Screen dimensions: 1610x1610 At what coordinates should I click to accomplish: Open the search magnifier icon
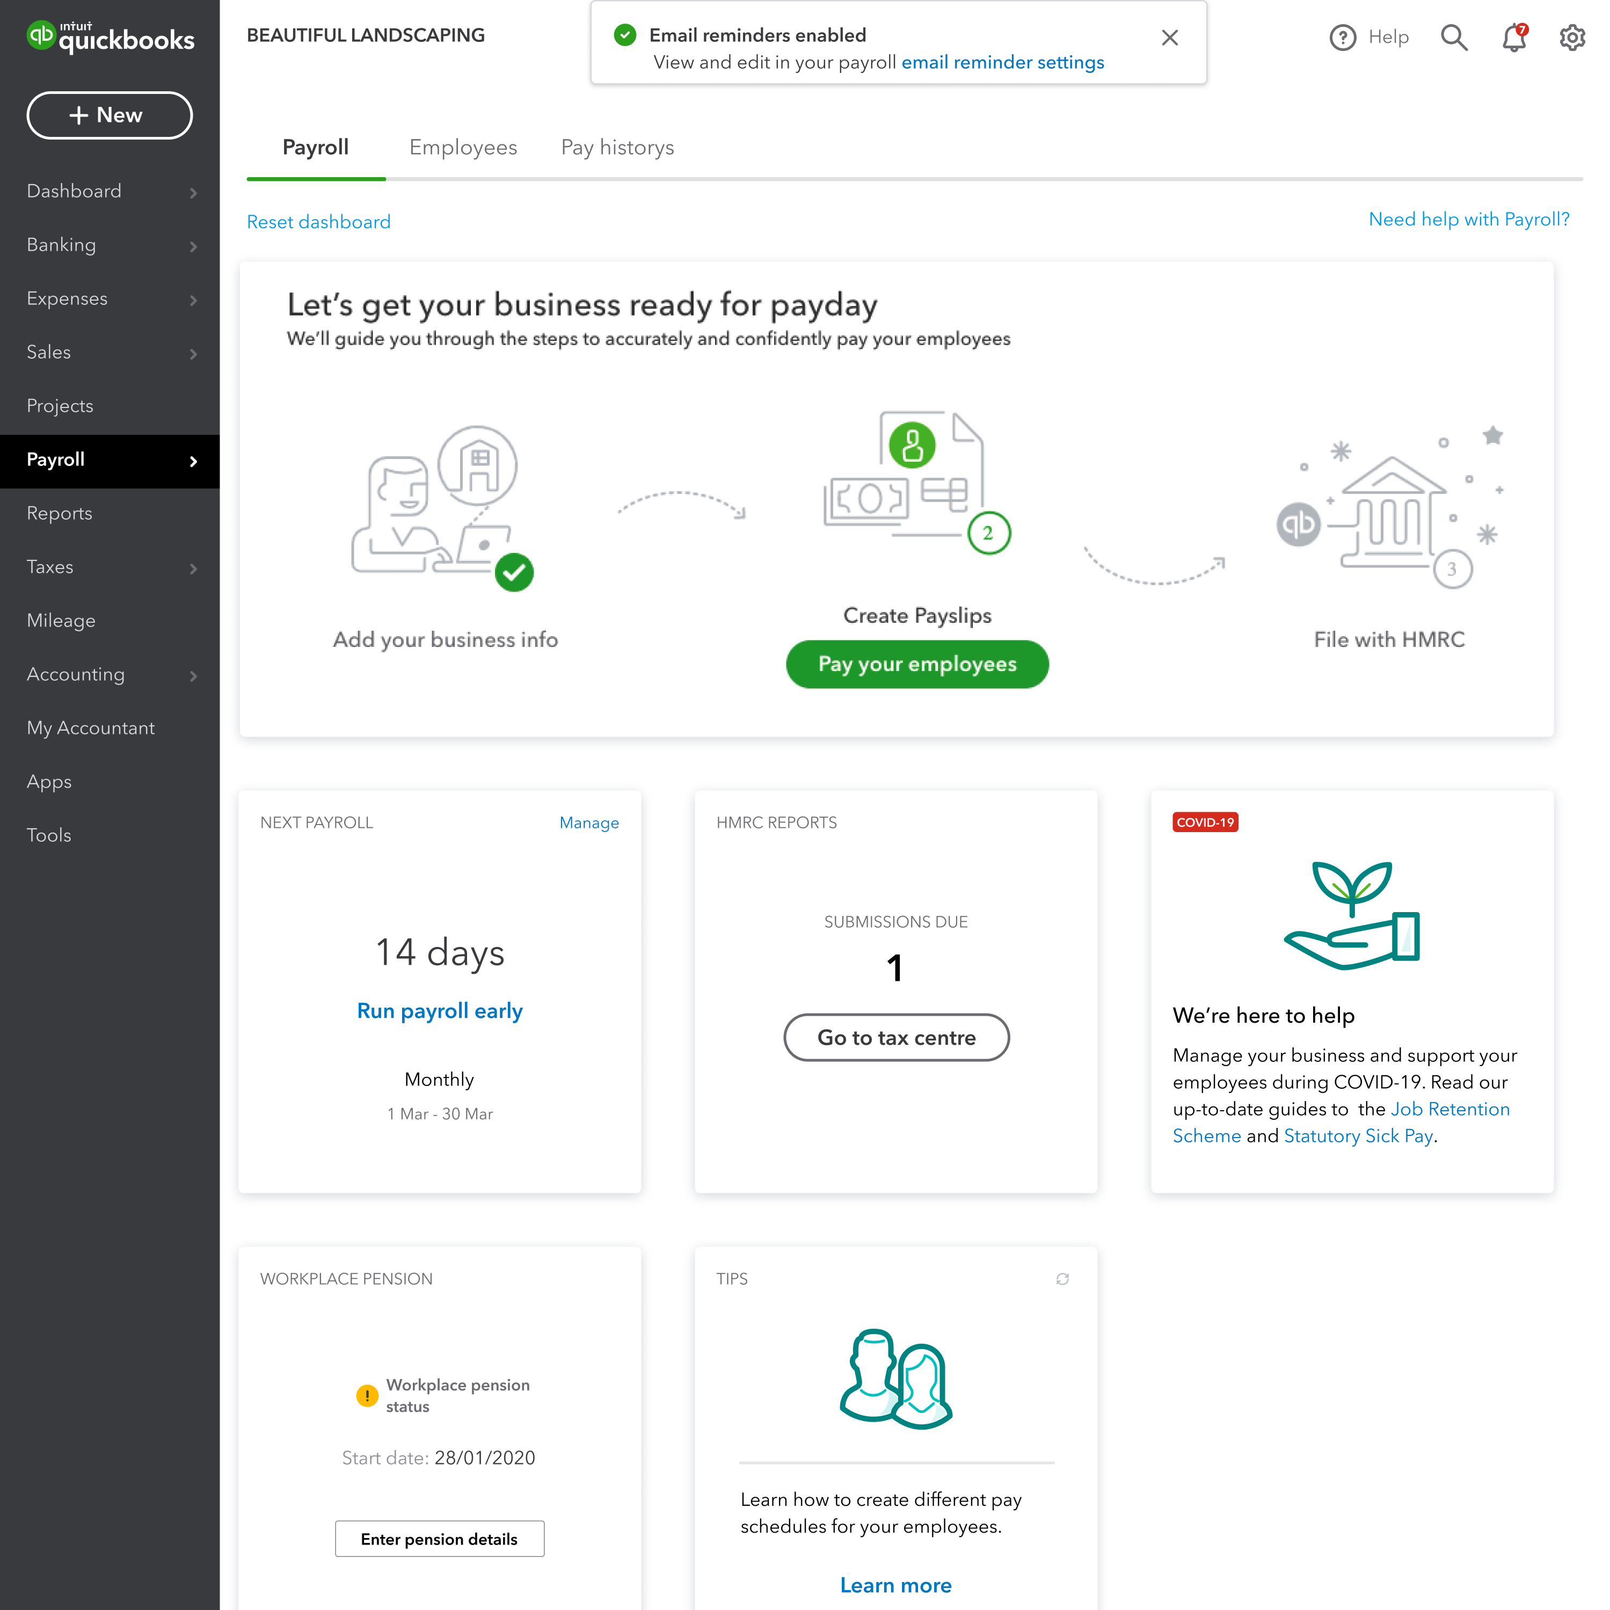point(1453,38)
